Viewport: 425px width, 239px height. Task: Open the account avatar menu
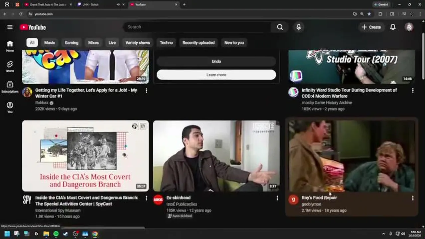click(x=409, y=27)
